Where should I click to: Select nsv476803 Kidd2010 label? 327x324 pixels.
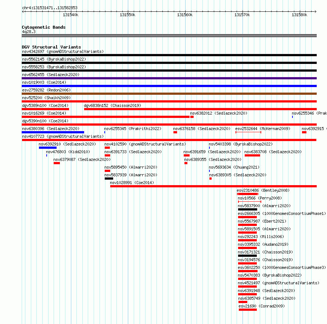coord(68,152)
